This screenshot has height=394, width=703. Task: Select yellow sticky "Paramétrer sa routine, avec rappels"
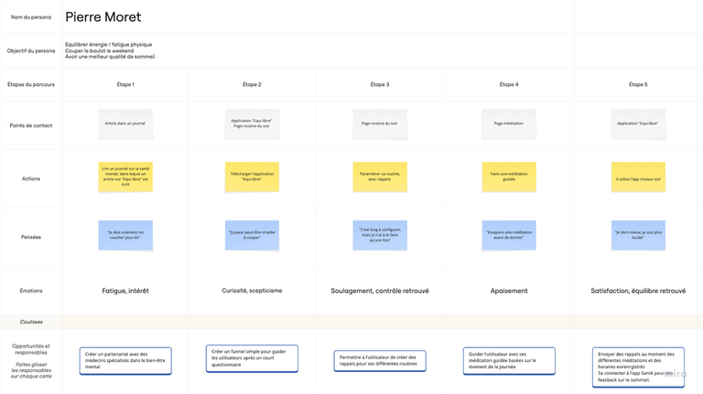[380, 177]
